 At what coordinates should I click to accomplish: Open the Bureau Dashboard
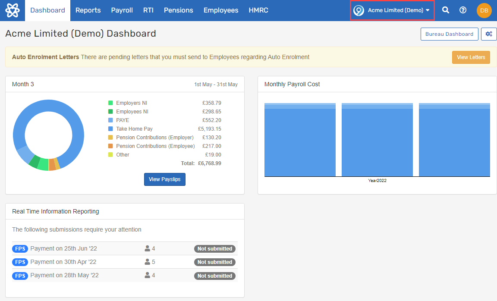(449, 34)
